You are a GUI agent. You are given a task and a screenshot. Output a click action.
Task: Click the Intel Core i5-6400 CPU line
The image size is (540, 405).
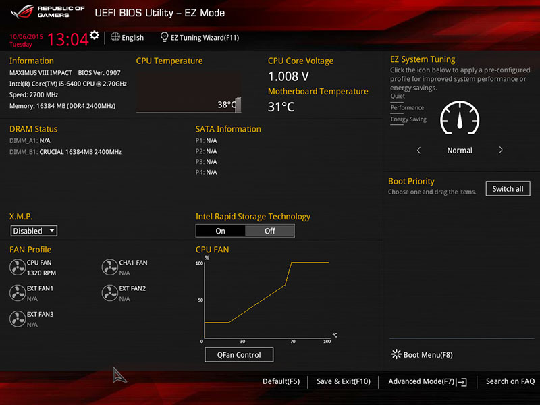[68, 84]
